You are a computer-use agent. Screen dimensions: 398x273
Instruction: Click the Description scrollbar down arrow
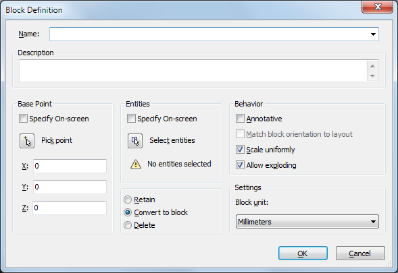tap(372, 76)
